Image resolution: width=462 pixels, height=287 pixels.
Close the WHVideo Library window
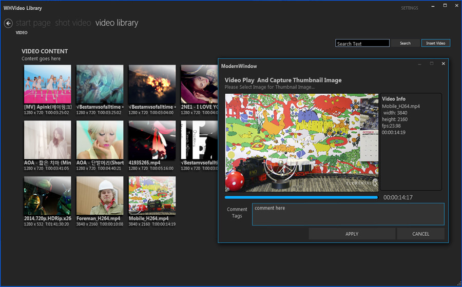click(456, 6)
